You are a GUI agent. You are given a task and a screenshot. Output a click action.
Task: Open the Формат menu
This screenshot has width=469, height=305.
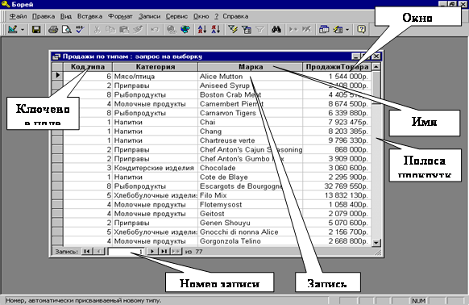[120, 16]
